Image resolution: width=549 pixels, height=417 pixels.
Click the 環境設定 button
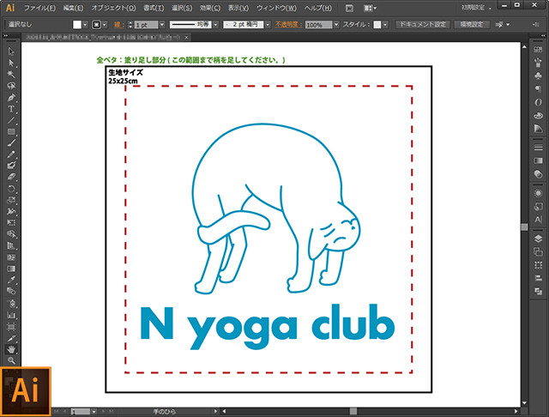pos(470,26)
